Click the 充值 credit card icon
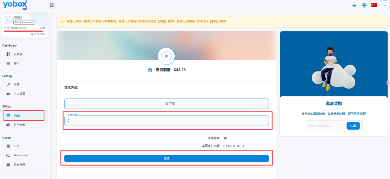 [8, 115]
